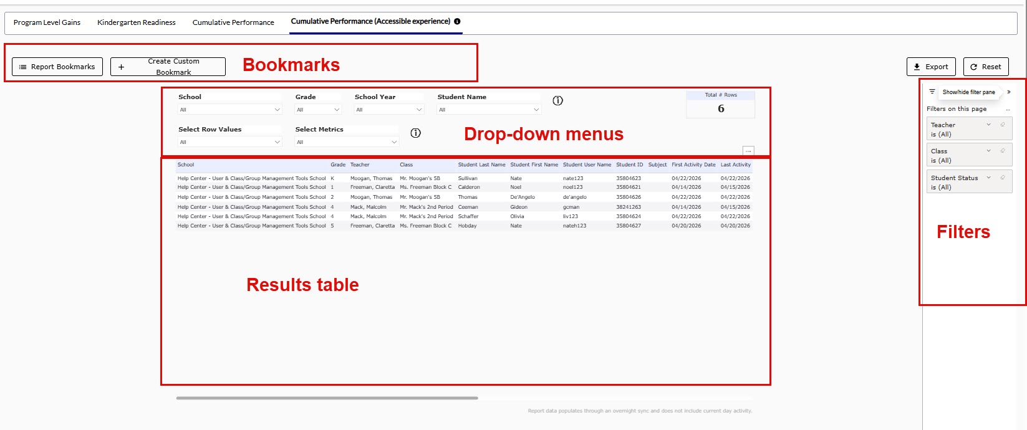Expand the Student Status filter card chevron
Image resolution: width=1027 pixels, height=430 pixels.
[988, 178]
